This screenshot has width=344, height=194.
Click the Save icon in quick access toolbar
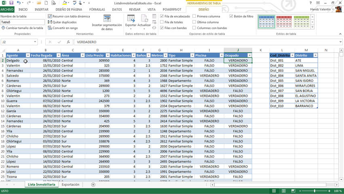click(x=11, y=3)
